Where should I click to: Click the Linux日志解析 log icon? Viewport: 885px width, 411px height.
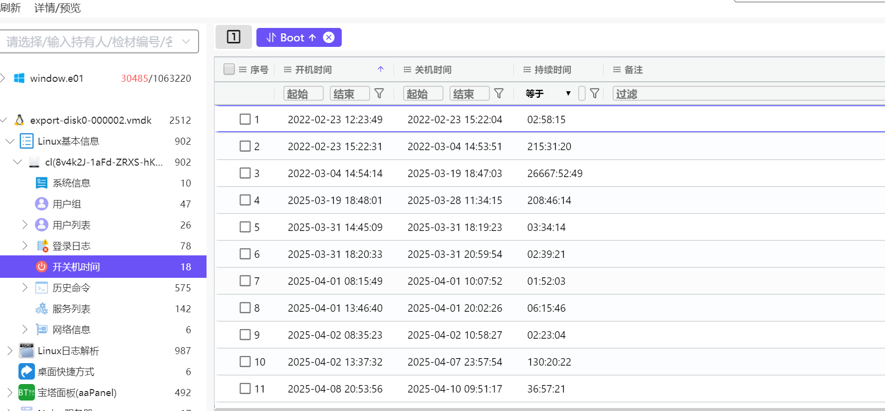pos(26,351)
